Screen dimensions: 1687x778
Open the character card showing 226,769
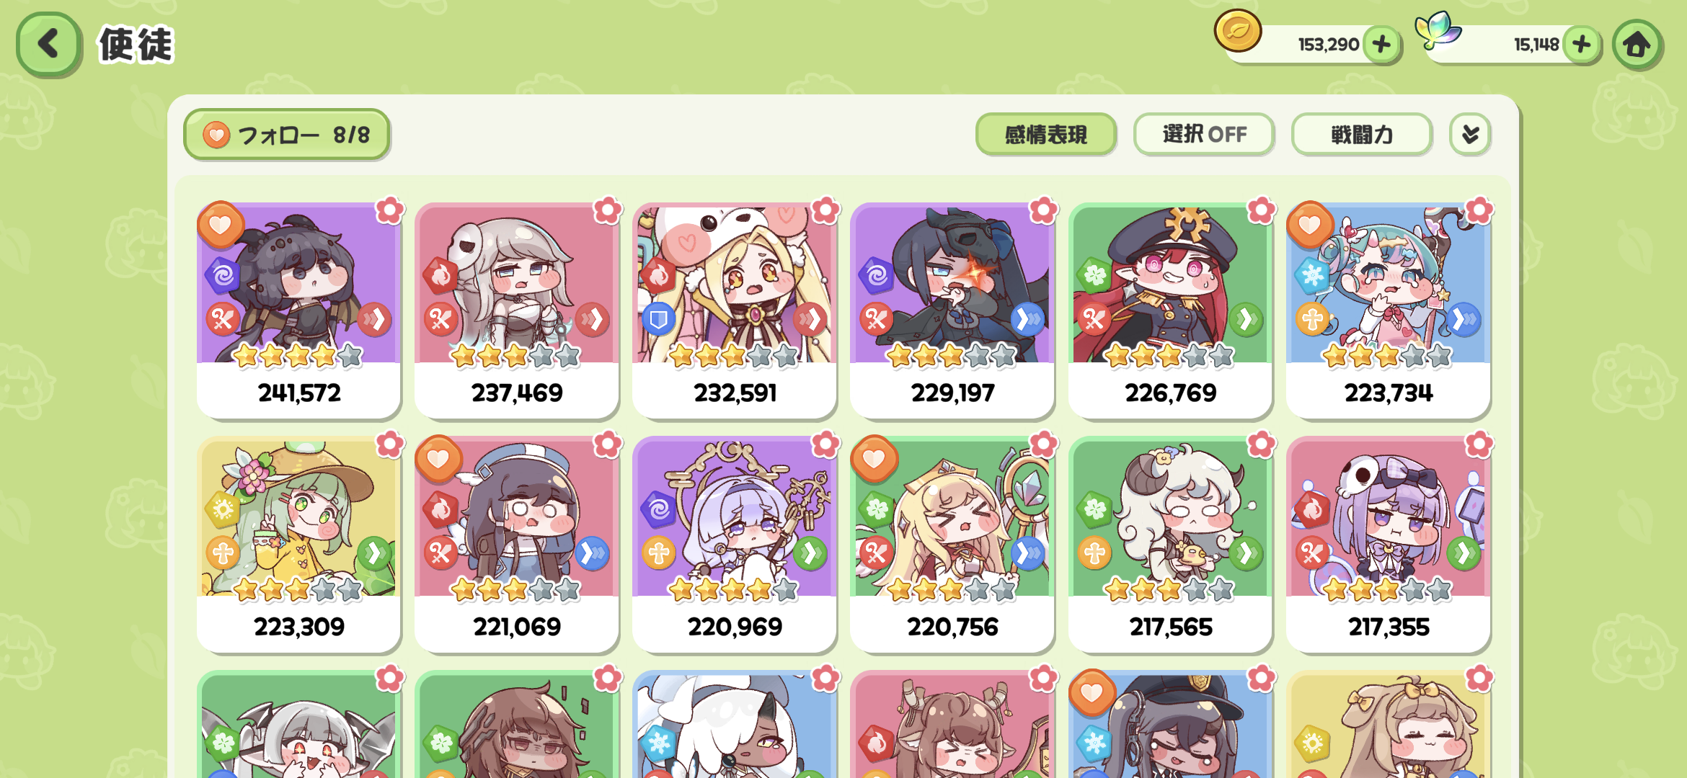pyautogui.click(x=1170, y=310)
